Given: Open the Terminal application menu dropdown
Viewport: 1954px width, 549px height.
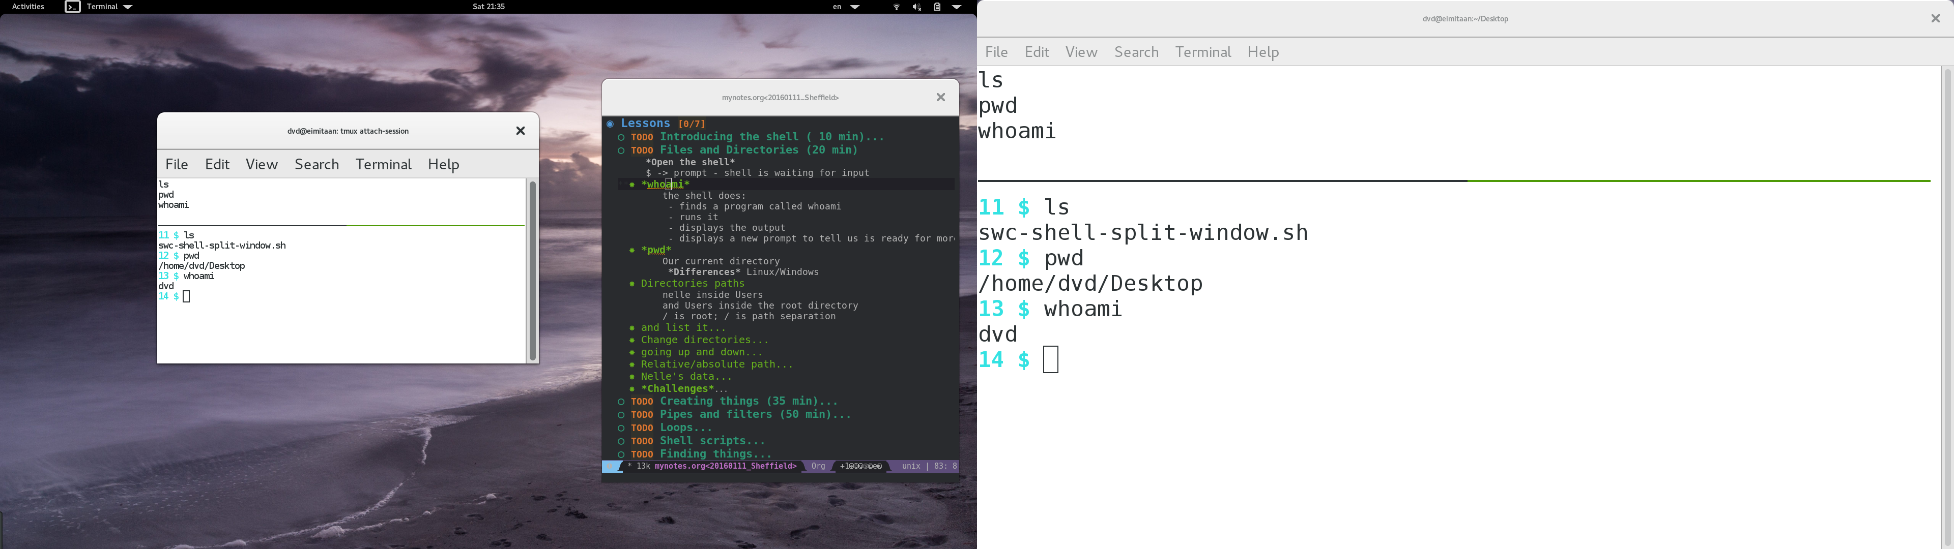Looking at the screenshot, I should point(109,7).
